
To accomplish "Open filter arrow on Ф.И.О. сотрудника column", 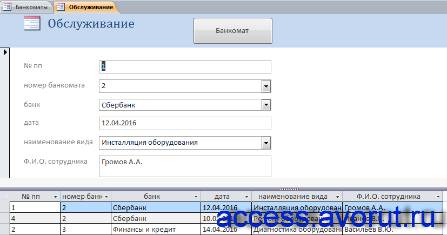I will tap(438, 197).
